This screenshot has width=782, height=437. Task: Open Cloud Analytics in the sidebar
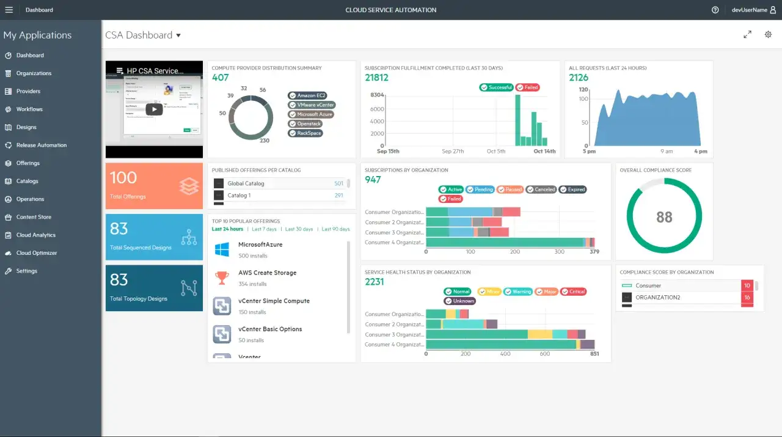35,235
